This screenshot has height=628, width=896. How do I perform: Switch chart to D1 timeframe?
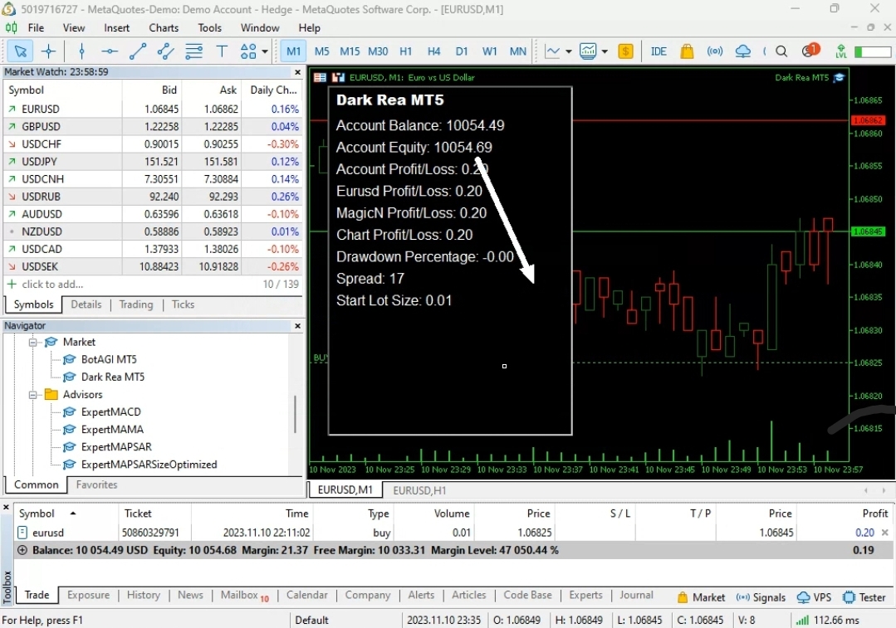coord(462,51)
